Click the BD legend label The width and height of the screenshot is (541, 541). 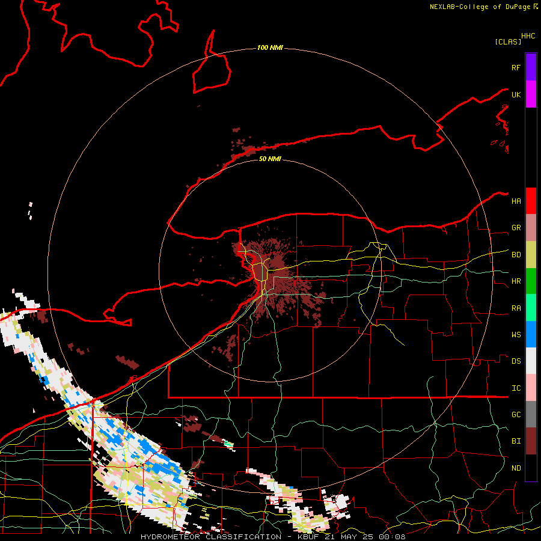tap(516, 255)
